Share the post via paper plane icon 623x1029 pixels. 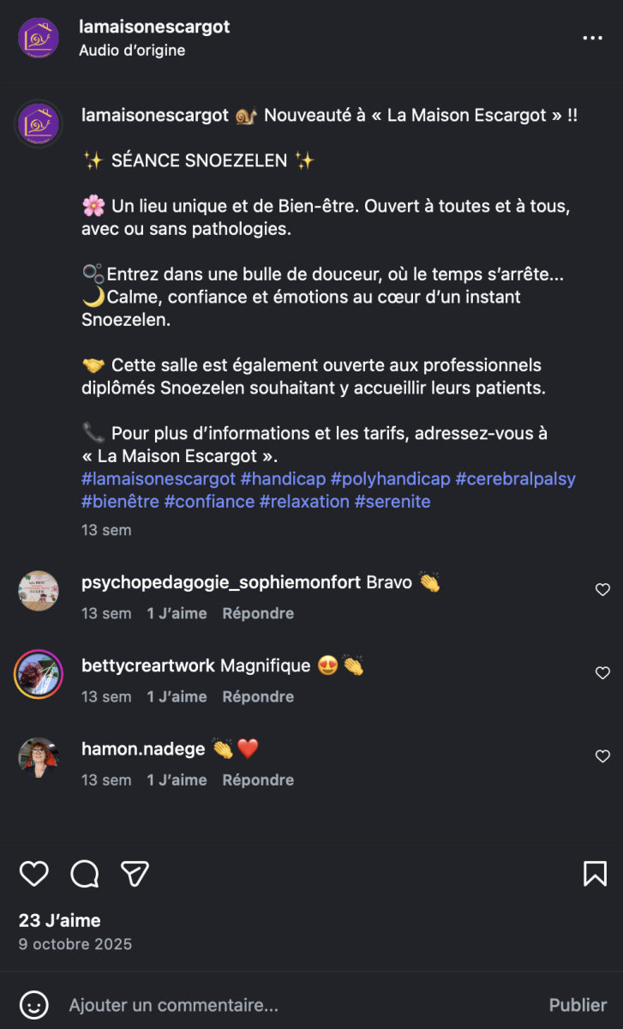tap(135, 874)
